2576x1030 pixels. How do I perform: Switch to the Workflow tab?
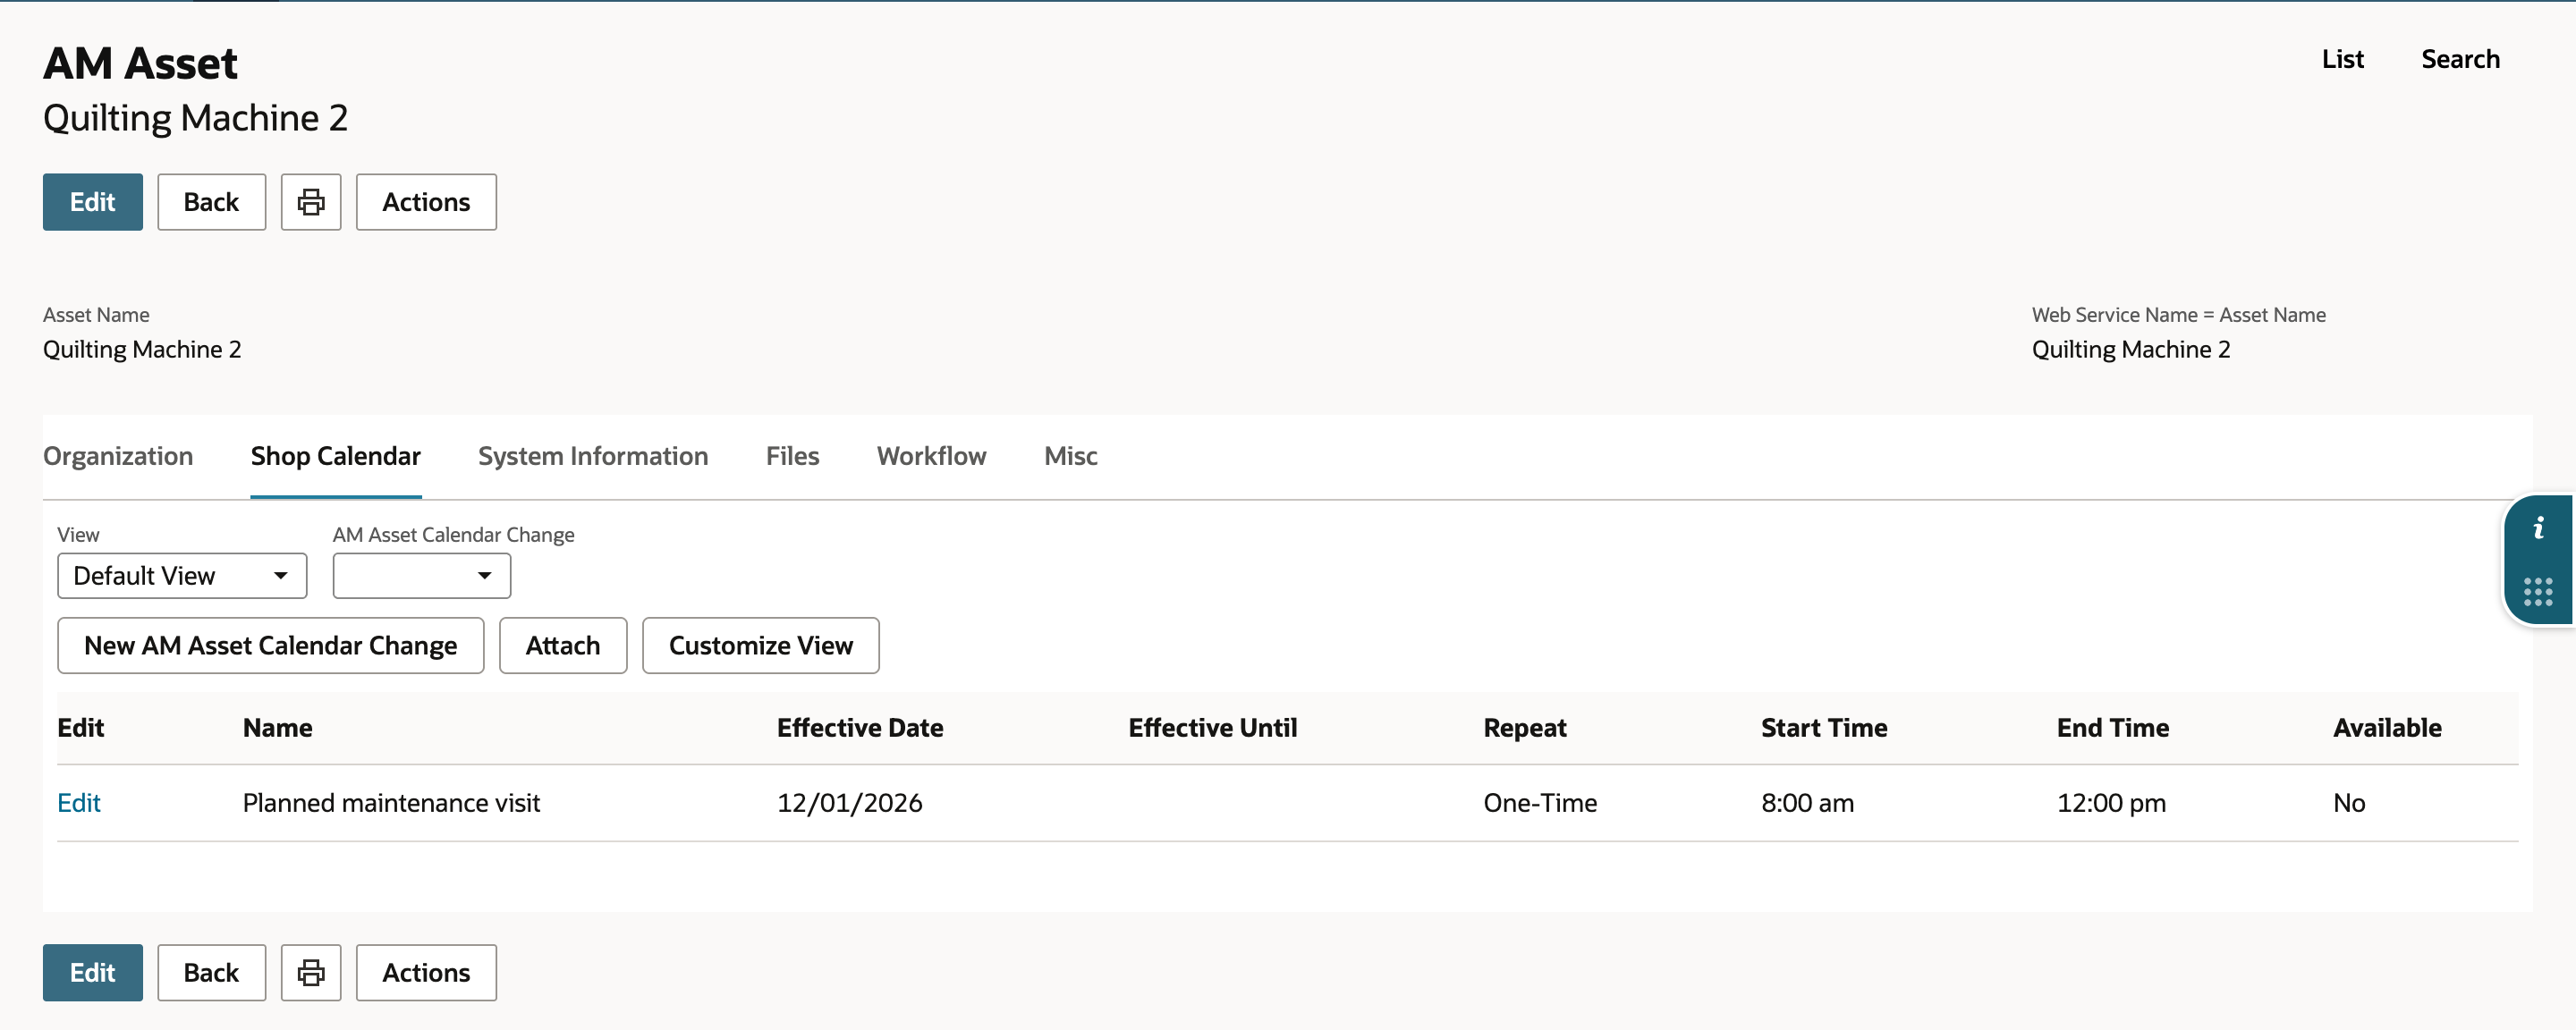[x=932, y=456]
